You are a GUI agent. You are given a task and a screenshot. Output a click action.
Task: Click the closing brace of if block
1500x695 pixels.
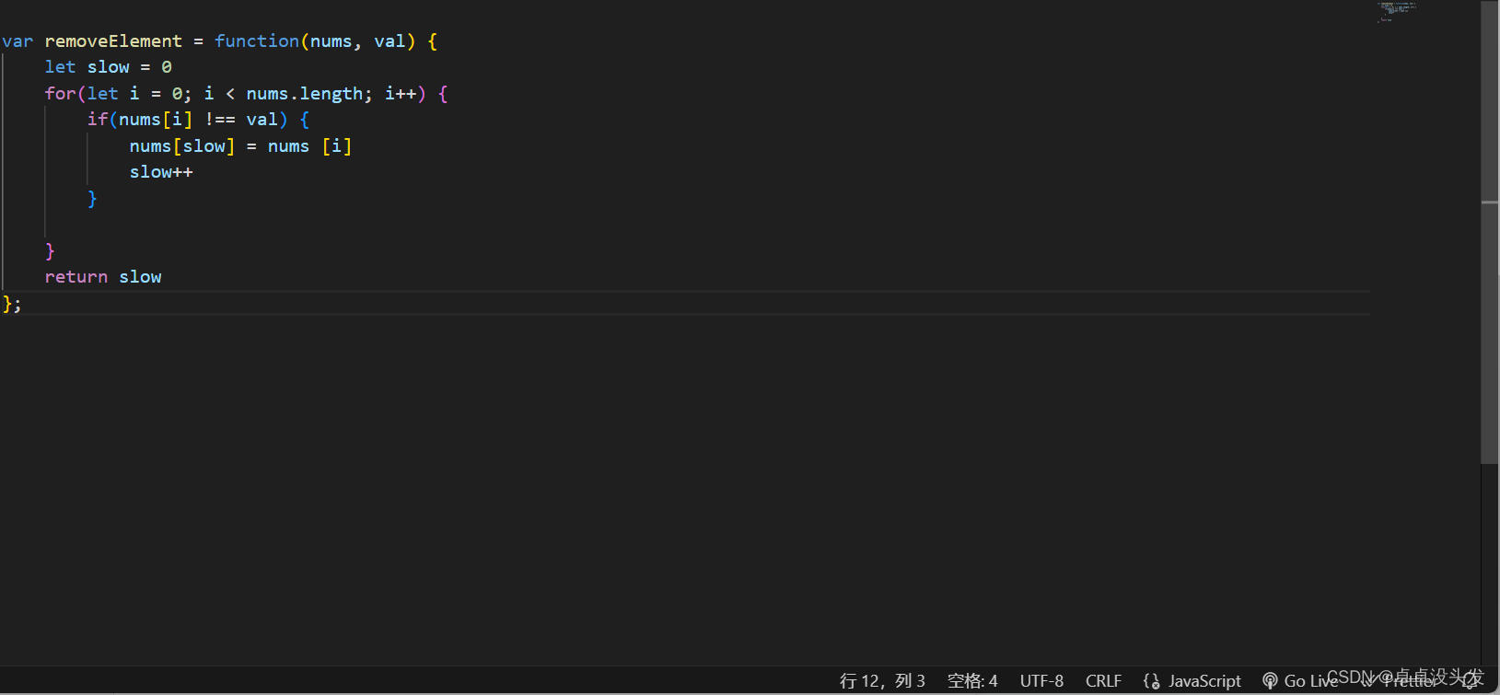[92, 199]
